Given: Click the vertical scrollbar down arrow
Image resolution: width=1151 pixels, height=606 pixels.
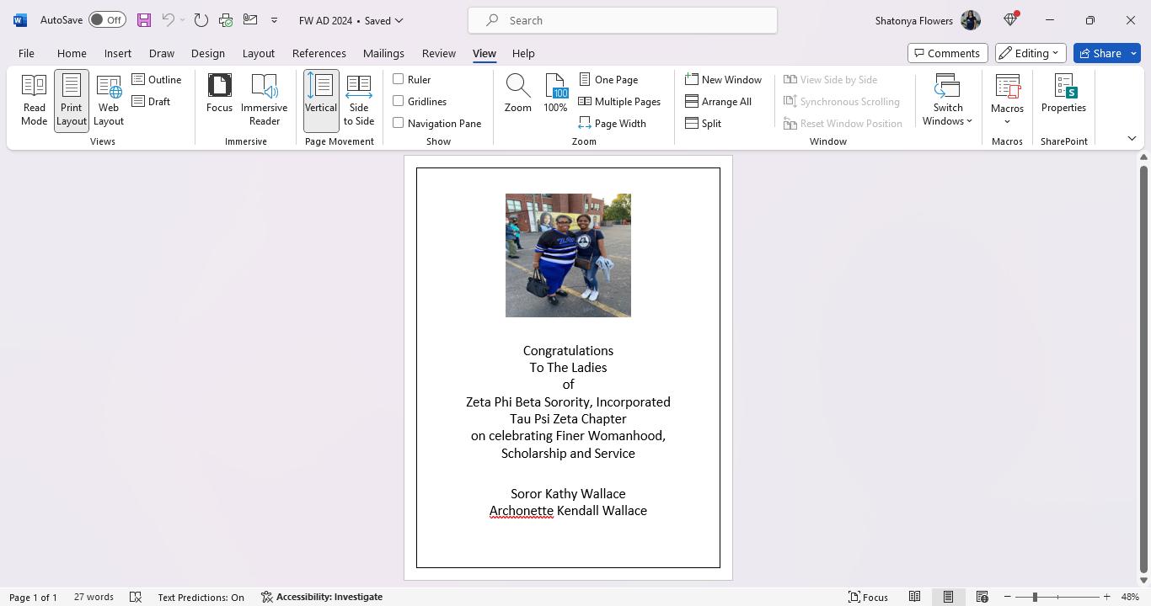Looking at the screenshot, I should (x=1143, y=580).
